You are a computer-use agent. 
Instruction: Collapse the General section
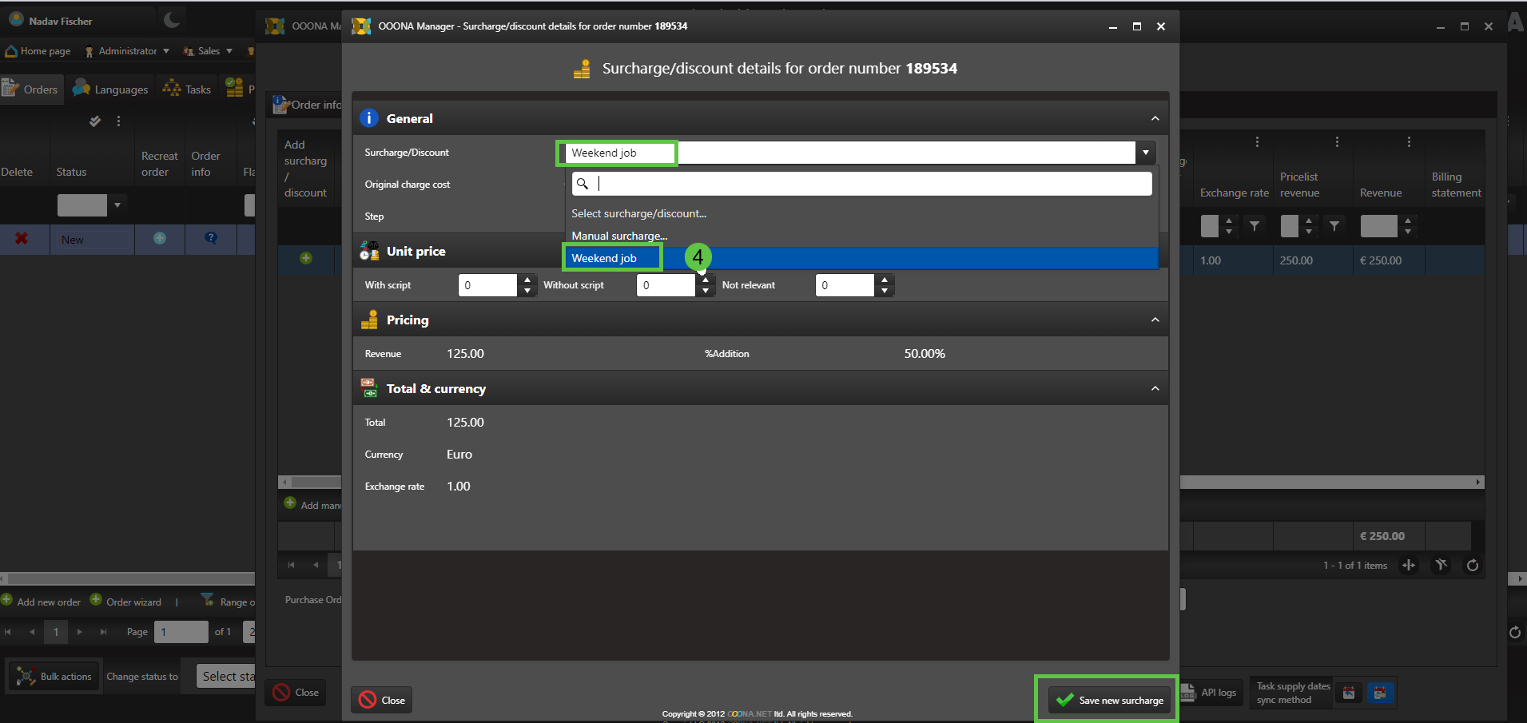1155,119
